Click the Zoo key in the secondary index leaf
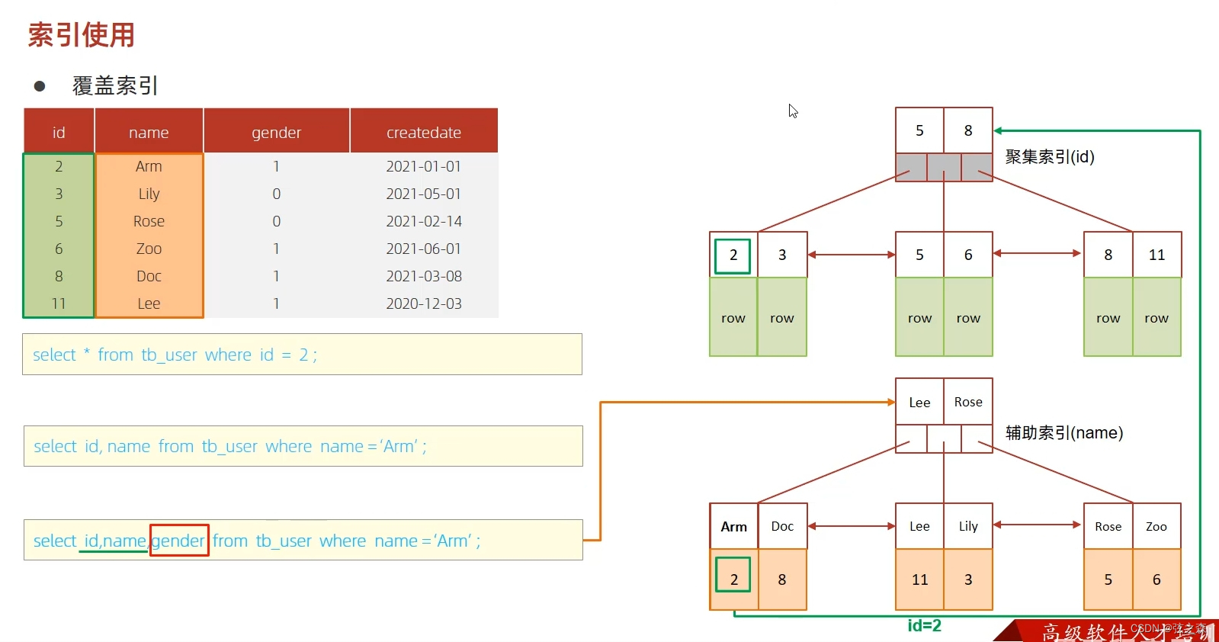This screenshot has height=642, width=1219. click(1156, 526)
